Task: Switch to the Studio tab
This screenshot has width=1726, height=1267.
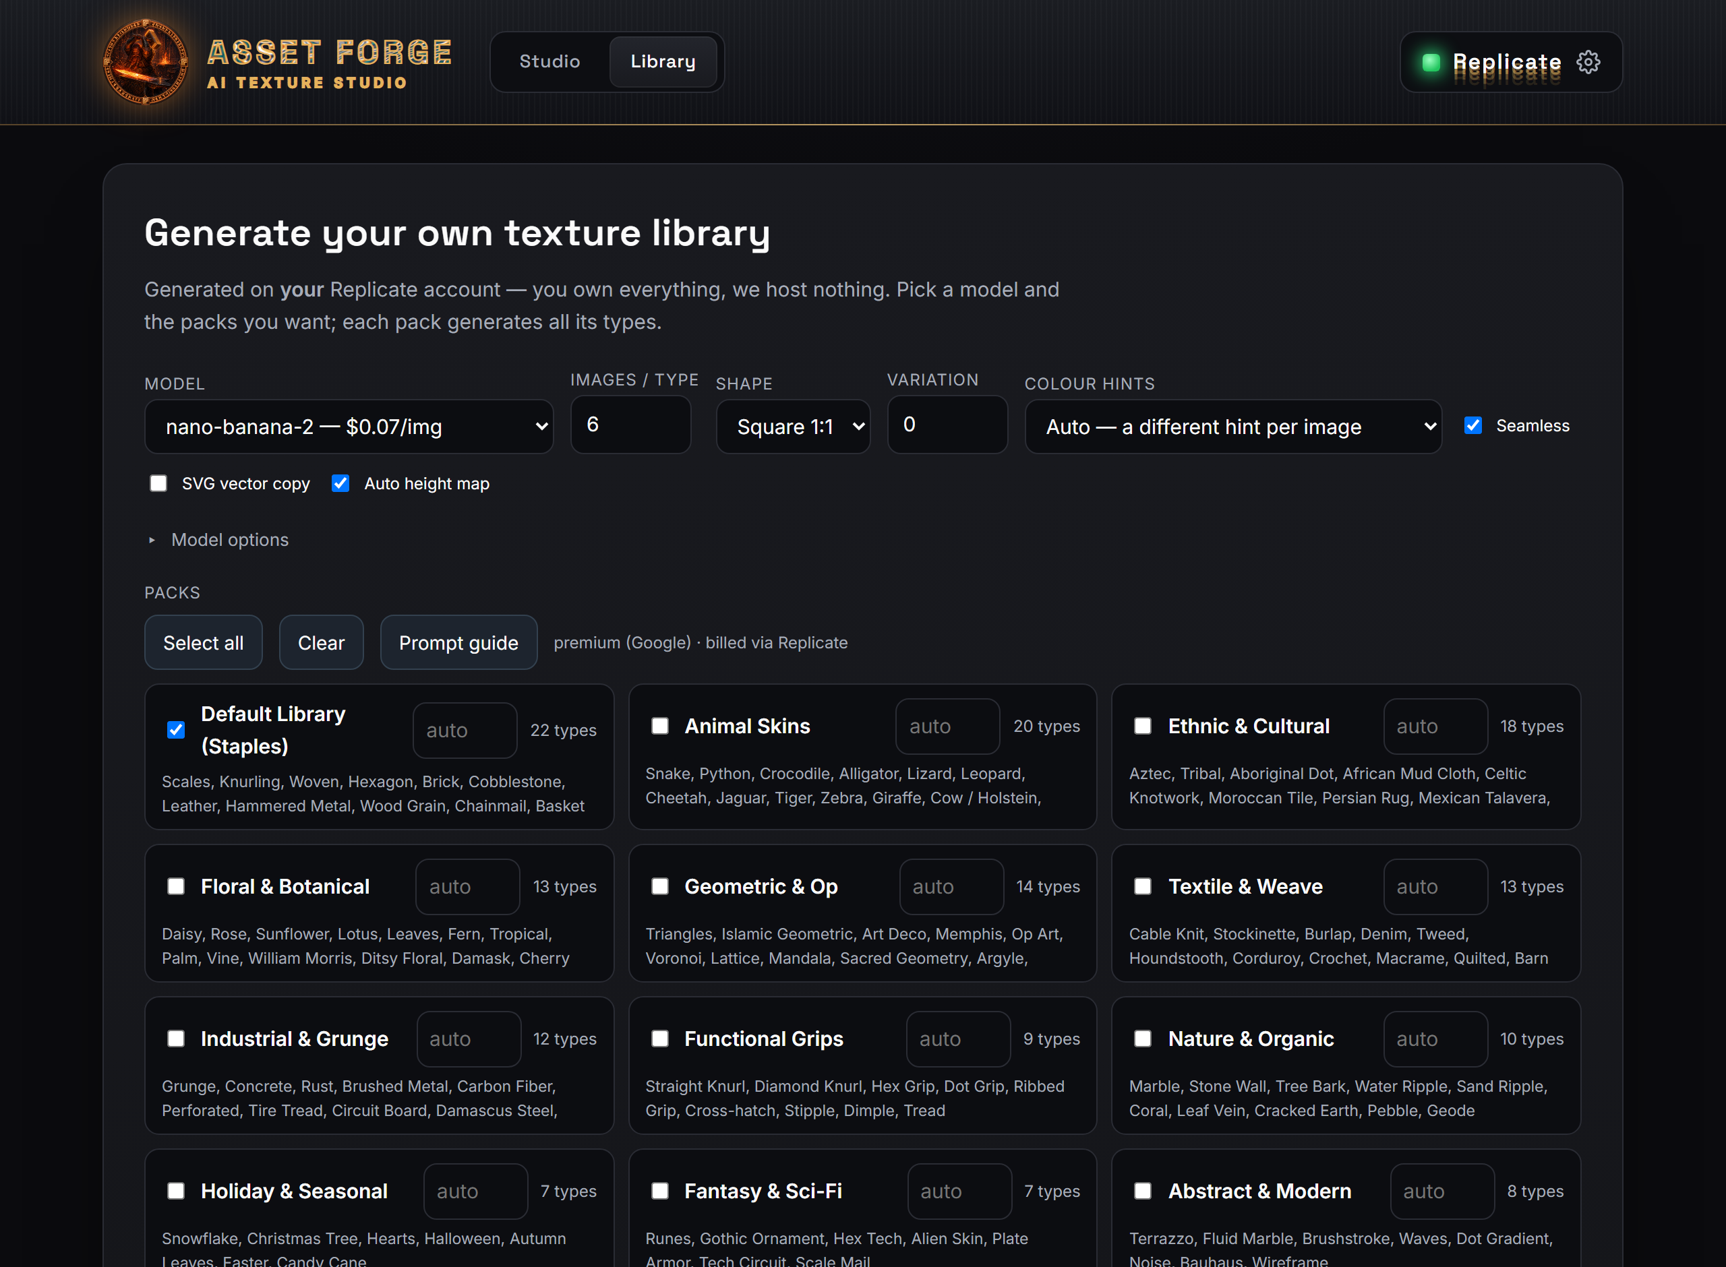Action: click(x=549, y=61)
